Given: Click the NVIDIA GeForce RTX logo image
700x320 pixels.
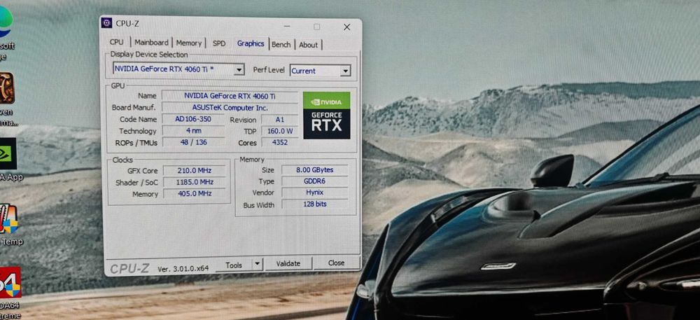Looking at the screenshot, I should click(x=326, y=116).
